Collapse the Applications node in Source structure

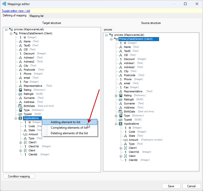click(116, 124)
